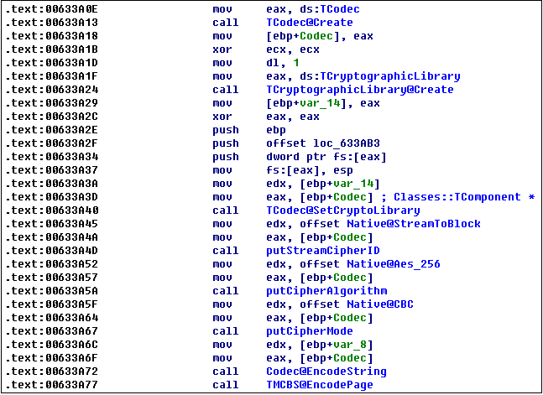Click address .text:00633A24
The width and height of the screenshot is (543, 395).
click(52, 90)
